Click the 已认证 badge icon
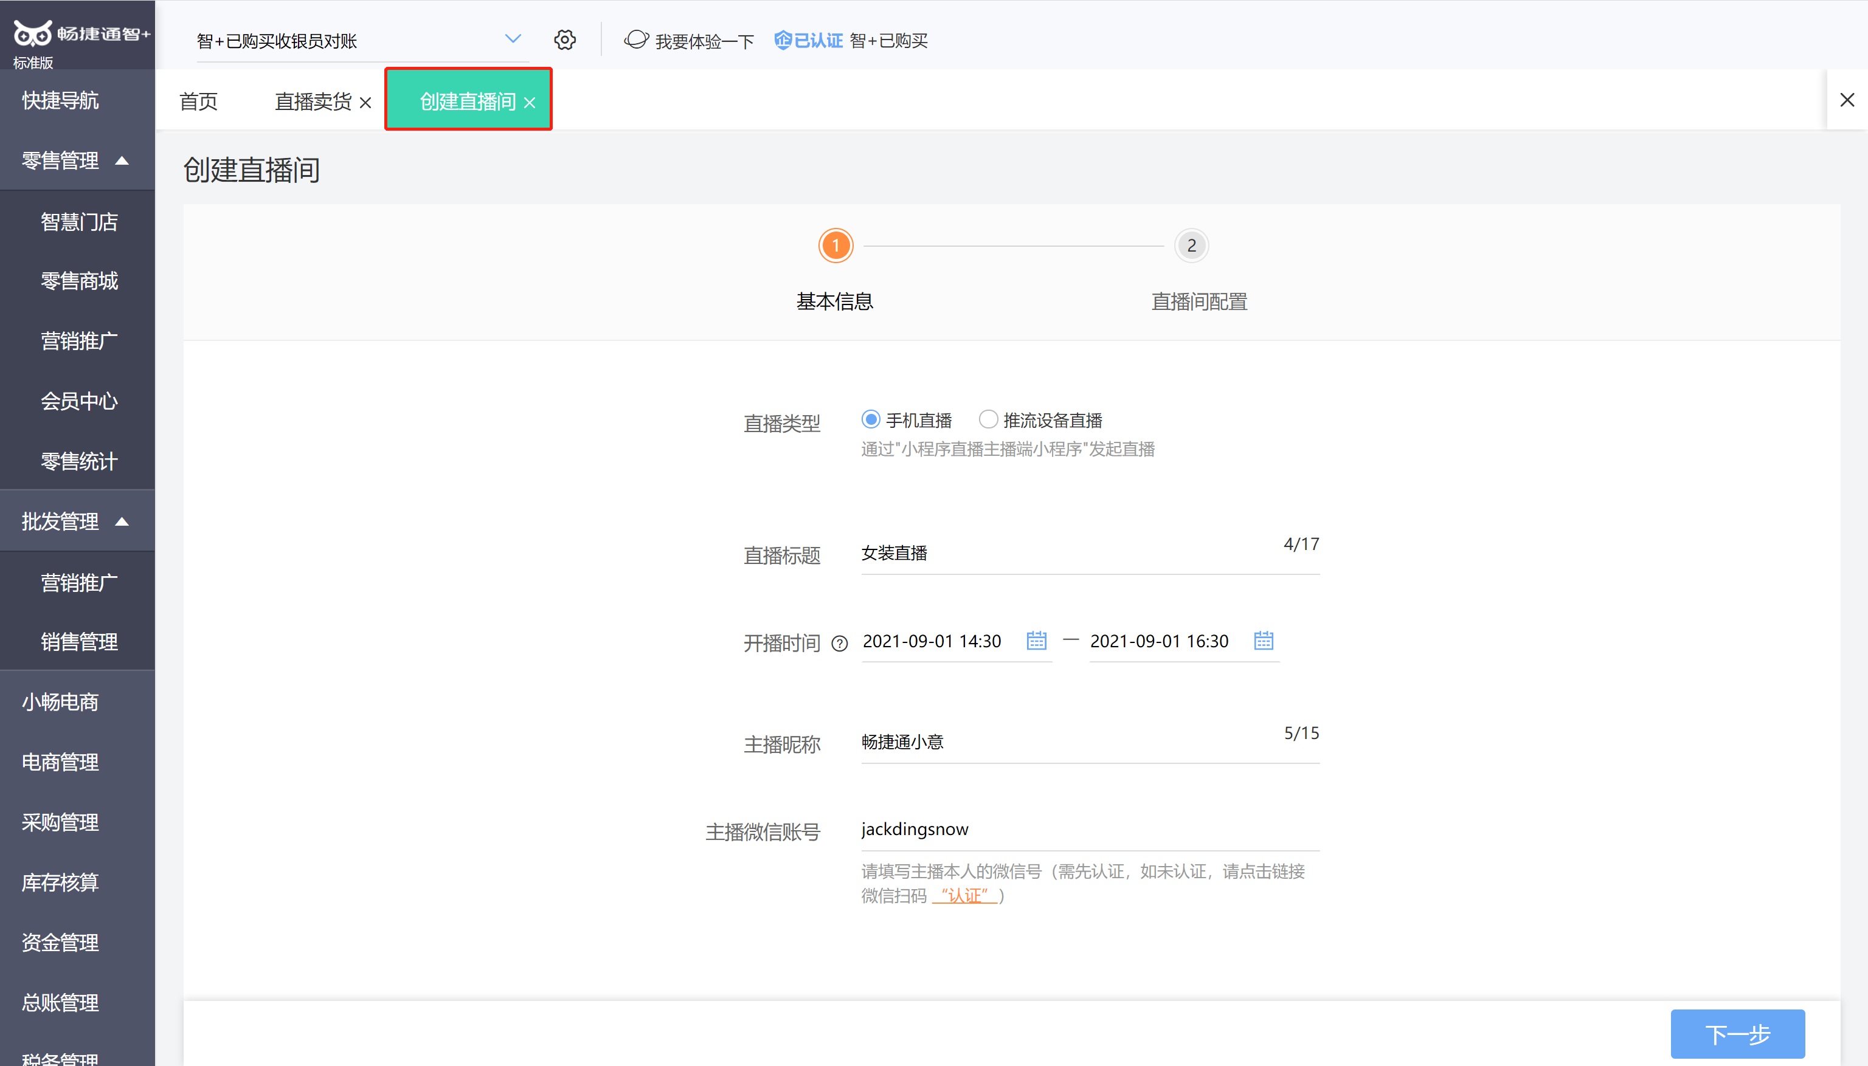This screenshot has height=1066, width=1868. pyautogui.click(x=783, y=40)
